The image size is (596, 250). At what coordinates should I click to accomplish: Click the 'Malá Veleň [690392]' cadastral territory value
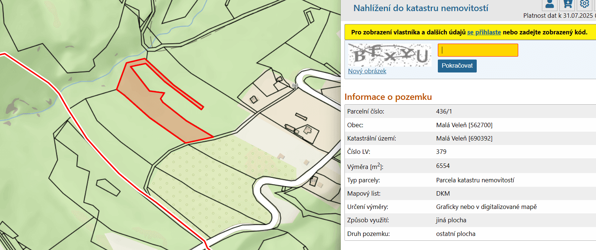point(464,138)
